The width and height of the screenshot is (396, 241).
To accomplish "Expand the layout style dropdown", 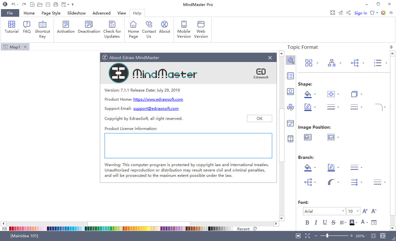I will pos(340,63).
